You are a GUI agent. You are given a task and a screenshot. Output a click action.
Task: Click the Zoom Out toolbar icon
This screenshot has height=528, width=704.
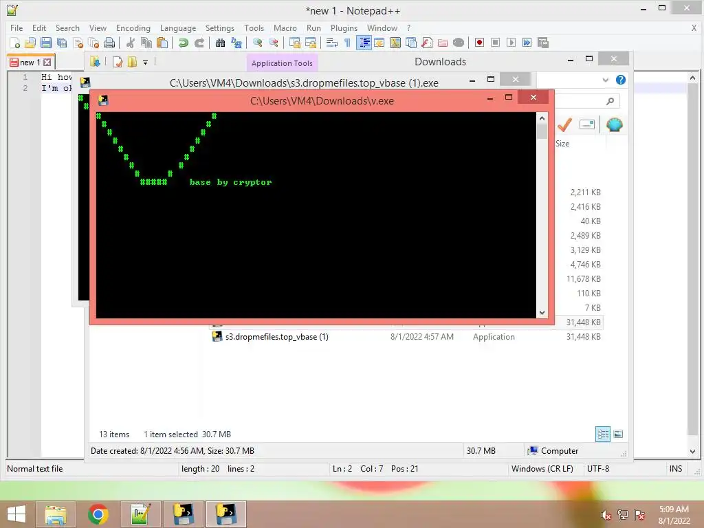273,43
